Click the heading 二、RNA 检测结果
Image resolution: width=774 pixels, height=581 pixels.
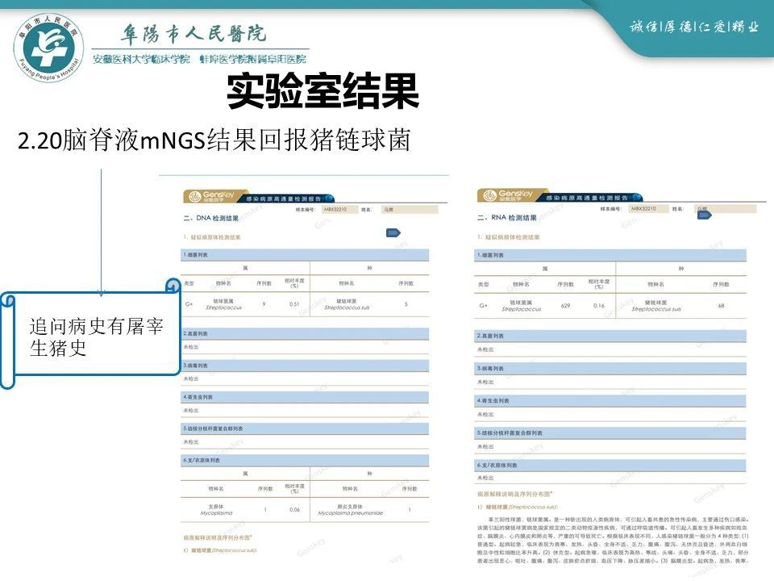pos(507,217)
